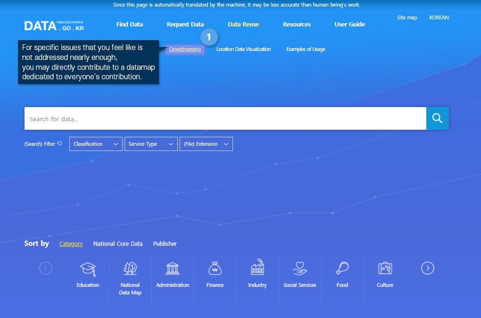
Task: Click the Crowdmapping link
Action: tap(185, 49)
